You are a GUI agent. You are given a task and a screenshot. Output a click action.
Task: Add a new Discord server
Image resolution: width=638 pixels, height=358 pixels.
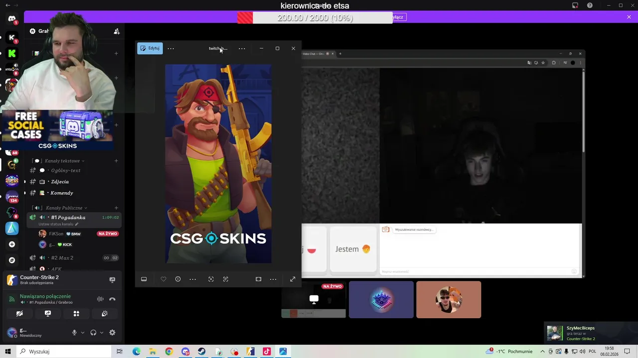coord(12,244)
